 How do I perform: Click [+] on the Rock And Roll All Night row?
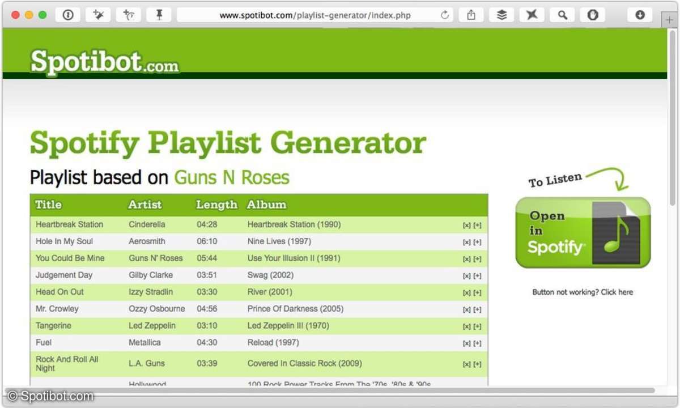tap(477, 364)
